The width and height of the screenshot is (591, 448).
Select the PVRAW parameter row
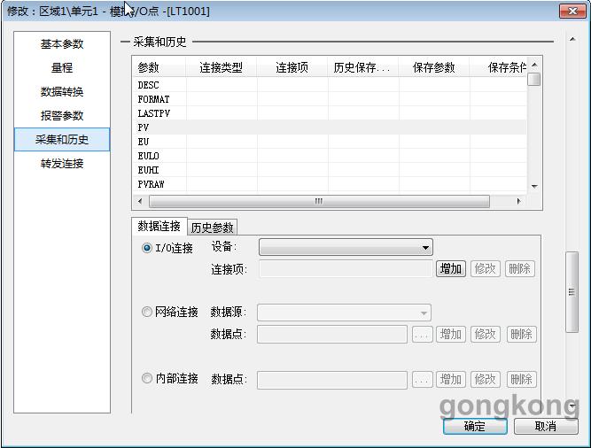coord(330,184)
